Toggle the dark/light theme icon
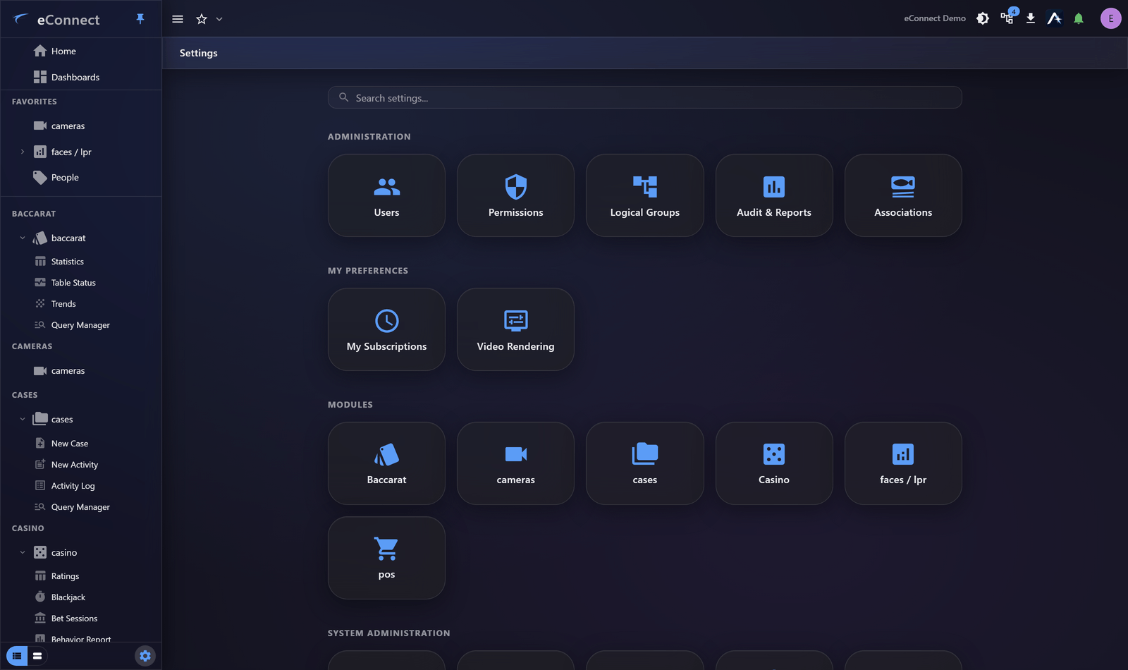The height and width of the screenshot is (670, 1128). [x=983, y=18]
